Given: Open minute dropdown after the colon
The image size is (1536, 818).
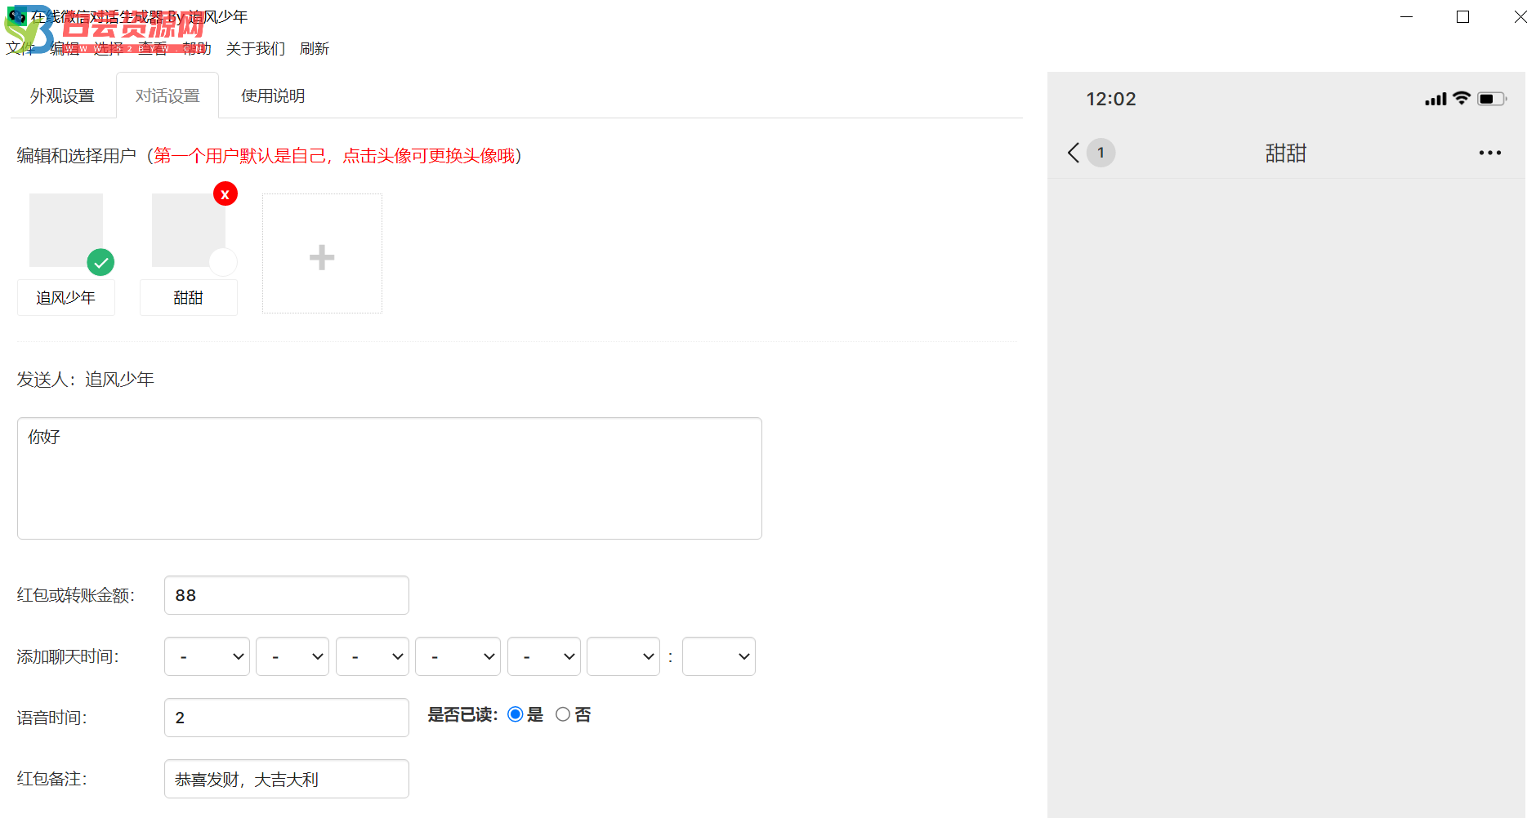Looking at the screenshot, I should (x=719, y=656).
